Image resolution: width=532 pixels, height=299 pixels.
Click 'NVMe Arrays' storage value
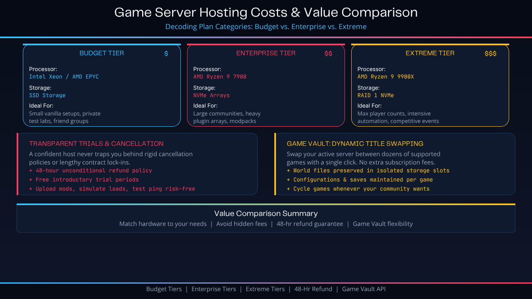(212, 96)
